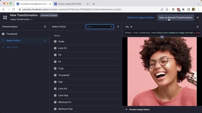Open the browser side panel icon

pyautogui.click(x=188, y=9)
